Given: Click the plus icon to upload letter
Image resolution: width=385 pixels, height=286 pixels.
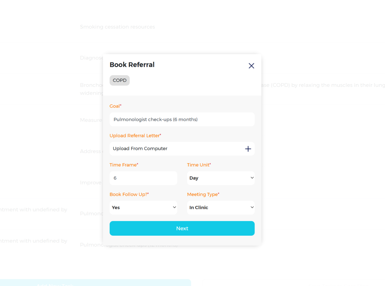Looking at the screenshot, I should 248,149.
